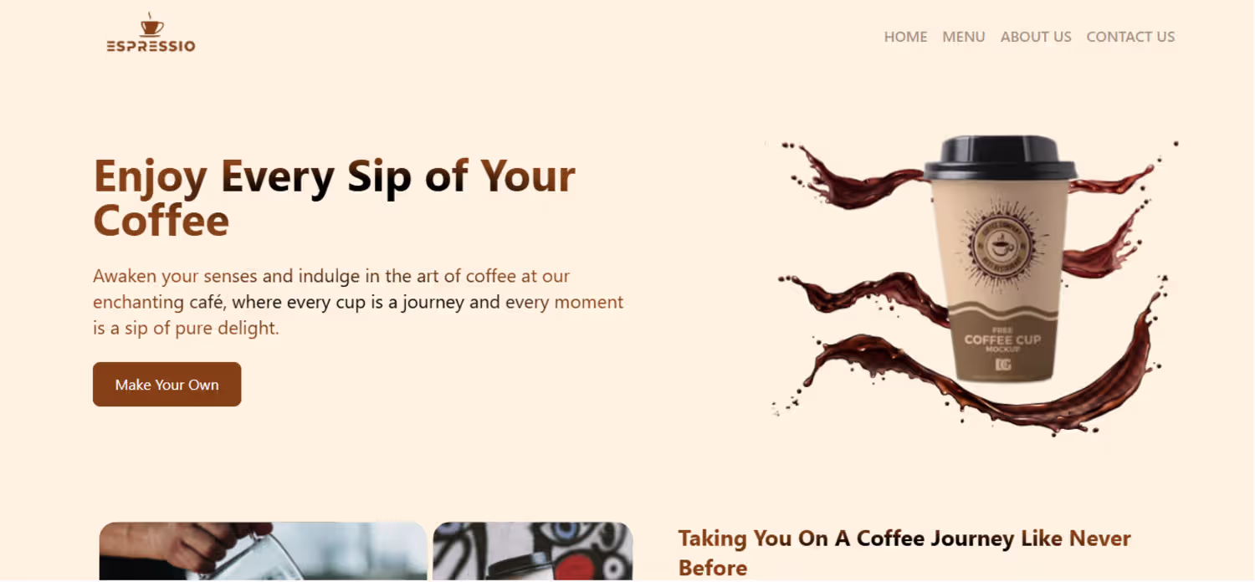
Task: Open the ABOUT US page link
Action: tap(1036, 37)
